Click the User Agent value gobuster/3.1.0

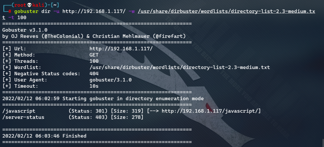111,80
